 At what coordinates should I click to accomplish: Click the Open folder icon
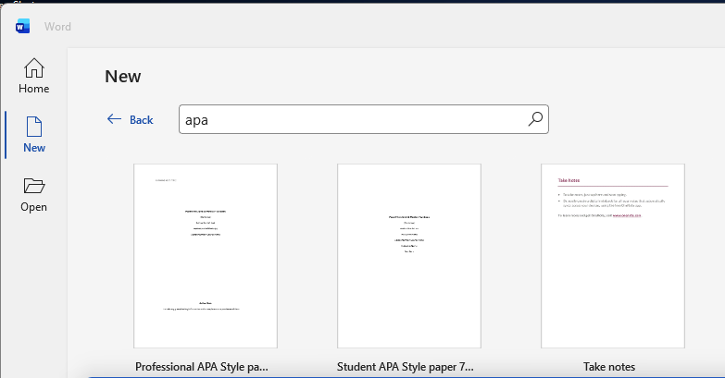tap(34, 185)
